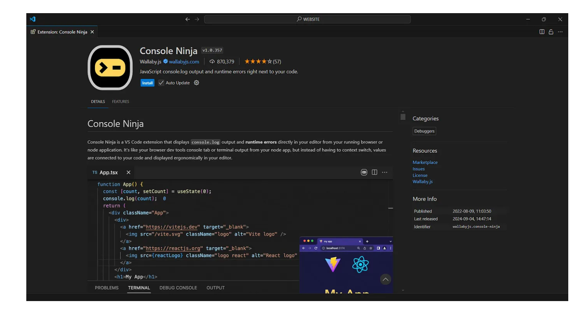Open the WEBSITE command center search box

(307, 19)
